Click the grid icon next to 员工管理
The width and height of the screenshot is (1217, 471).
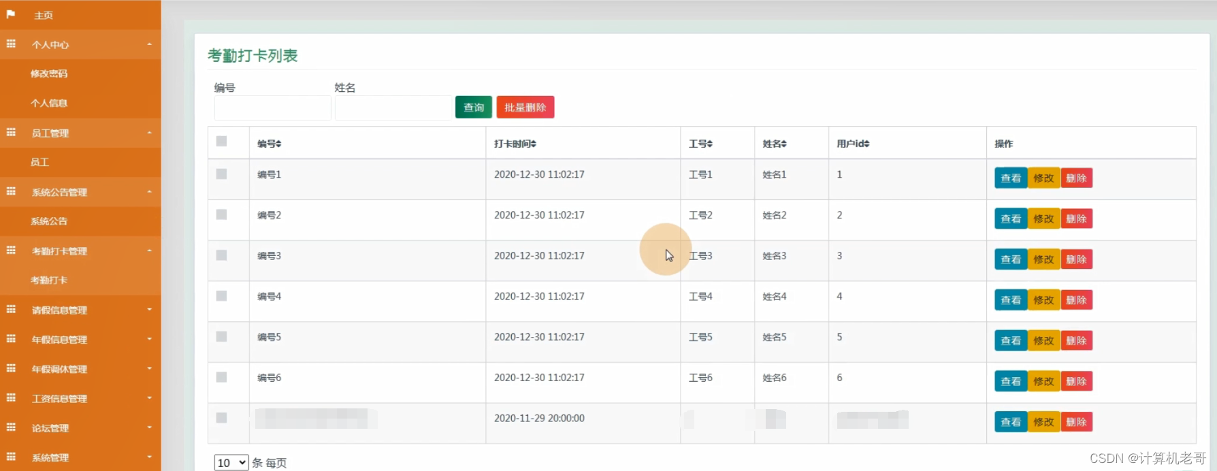click(x=11, y=132)
